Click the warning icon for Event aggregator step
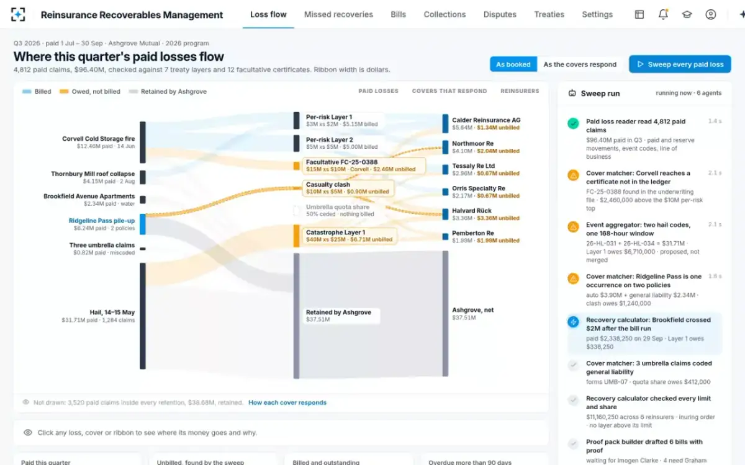745x465 pixels. pyautogui.click(x=573, y=226)
